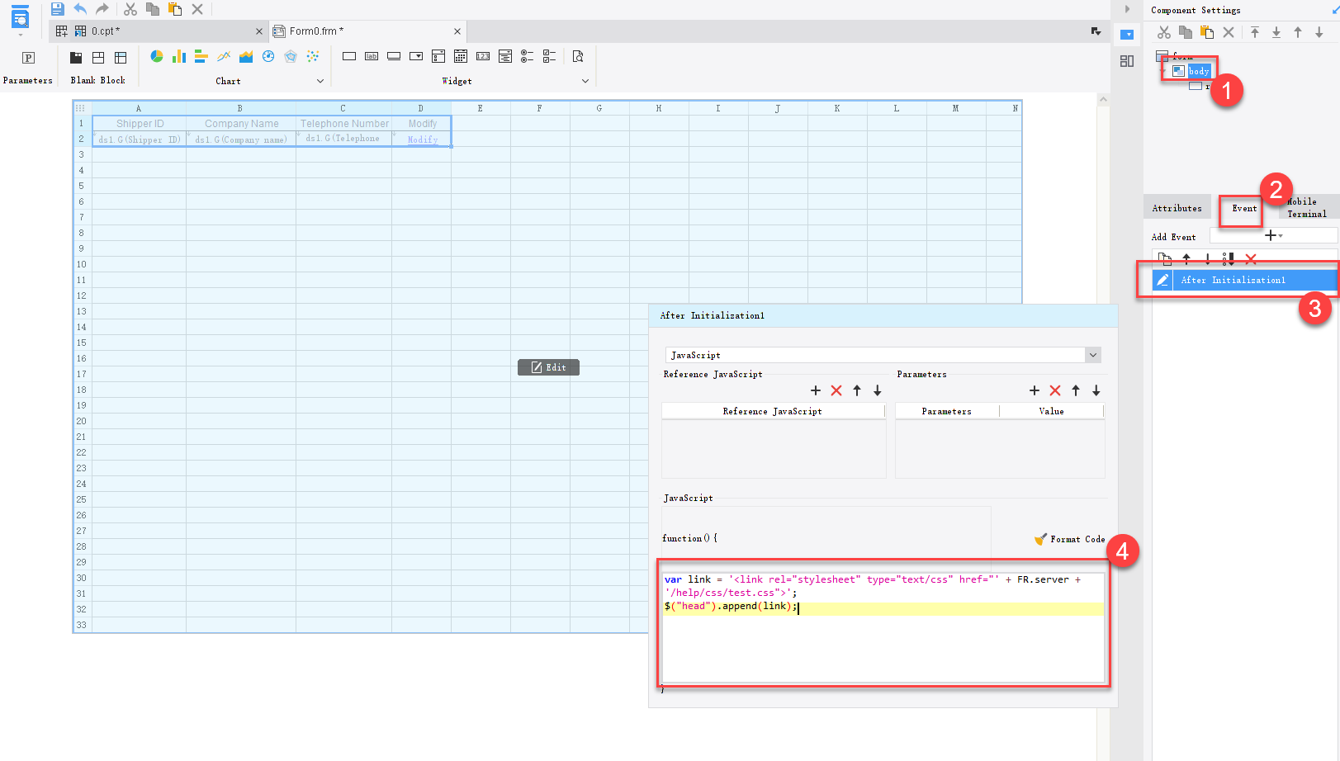The image size is (1340, 761).
Task: Select the radar chart icon
Action: [x=291, y=56]
